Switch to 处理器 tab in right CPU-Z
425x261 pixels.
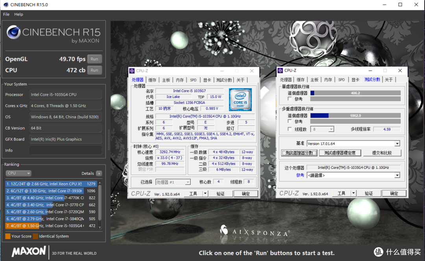(x=286, y=80)
